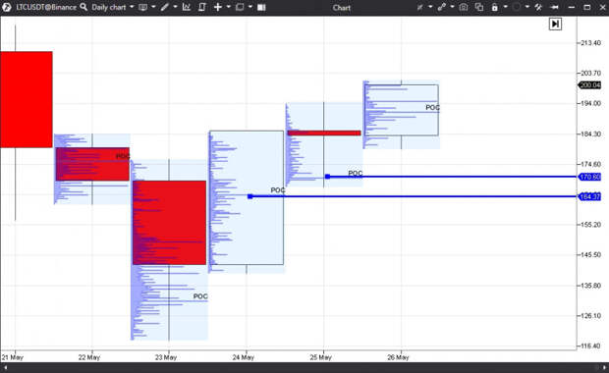Click the indicators chart icon in toolbar
The height and width of the screenshot is (373, 609).
187,7
